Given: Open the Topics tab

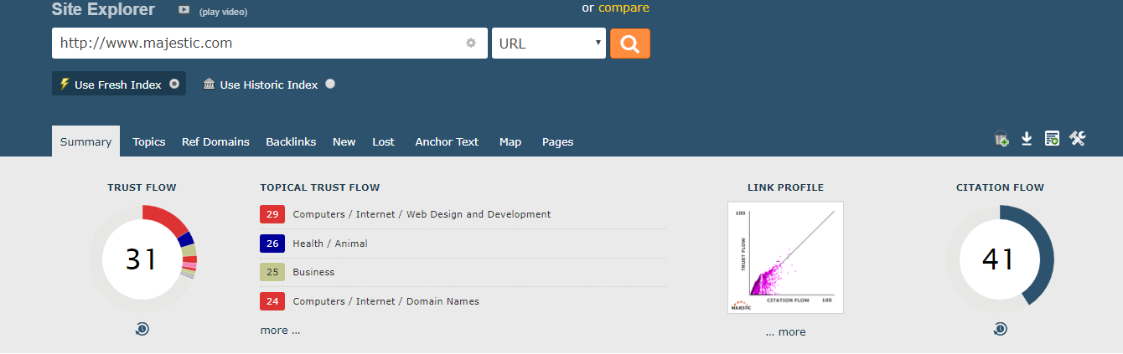Looking at the screenshot, I should point(149,141).
